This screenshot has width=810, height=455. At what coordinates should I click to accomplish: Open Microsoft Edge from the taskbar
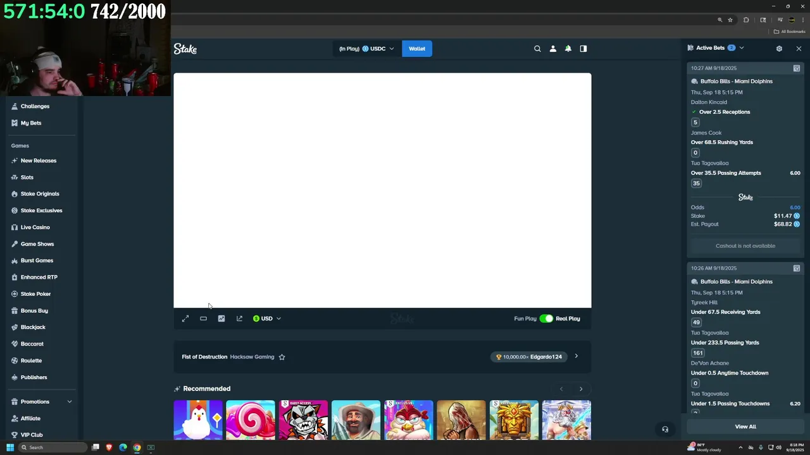coord(123,447)
